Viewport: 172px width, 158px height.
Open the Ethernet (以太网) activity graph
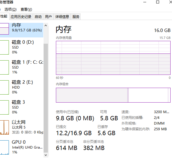(5, 127)
